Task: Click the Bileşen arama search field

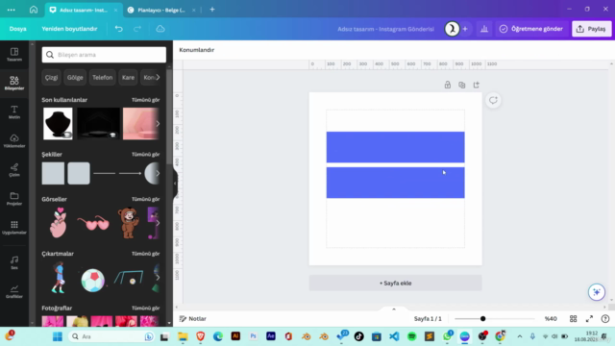Action: 104,55
